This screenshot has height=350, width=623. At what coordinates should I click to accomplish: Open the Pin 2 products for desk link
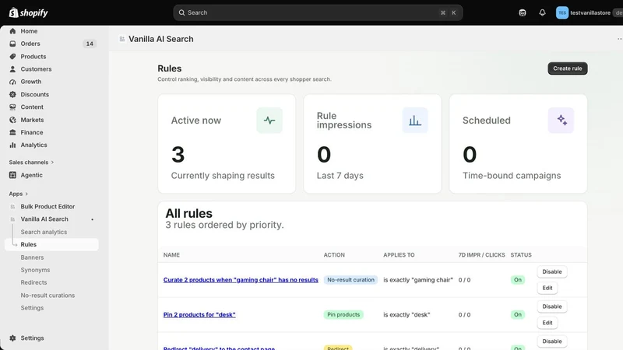point(199,315)
